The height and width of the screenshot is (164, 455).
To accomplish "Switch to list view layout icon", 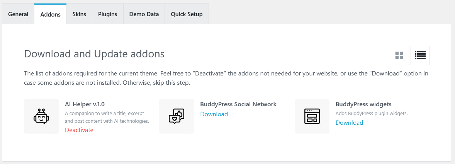I will point(420,55).
